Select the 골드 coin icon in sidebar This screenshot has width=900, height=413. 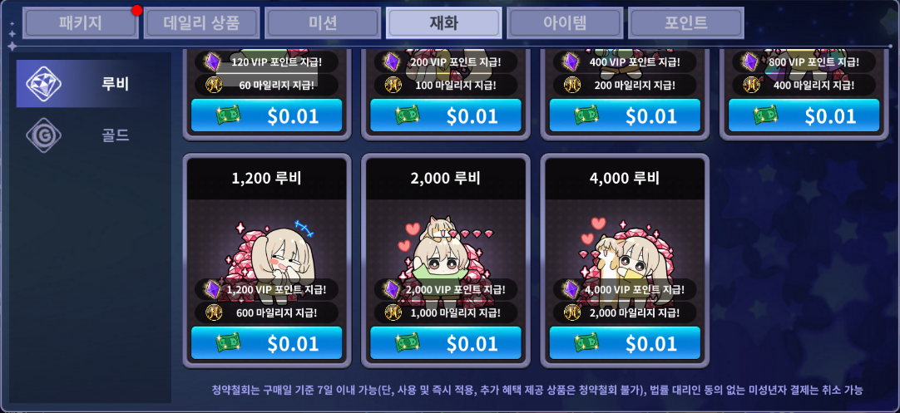click(x=43, y=135)
